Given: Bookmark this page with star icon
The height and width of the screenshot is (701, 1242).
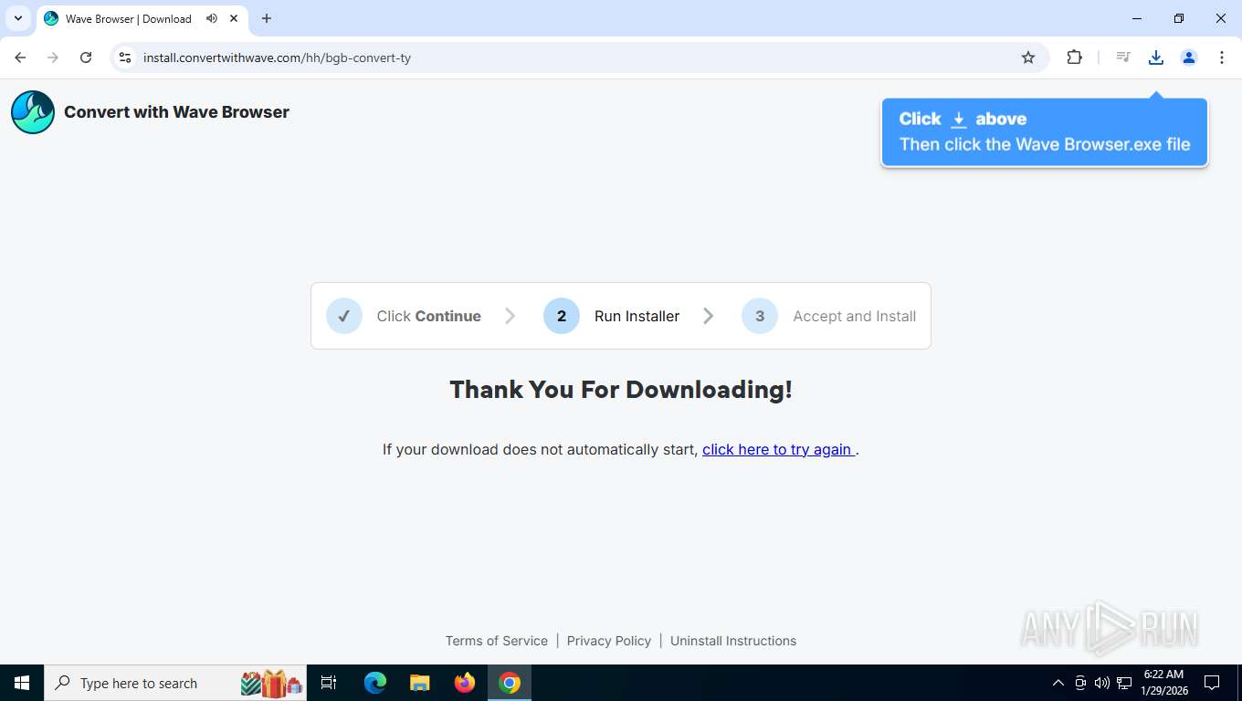Looking at the screenshot, I should click(x=1028, y=58).
